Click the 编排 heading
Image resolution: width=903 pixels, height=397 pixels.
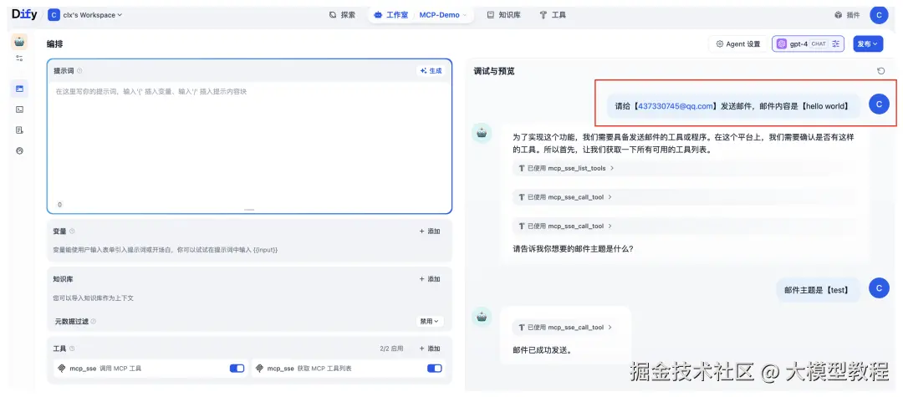click(x=54, y=43)
